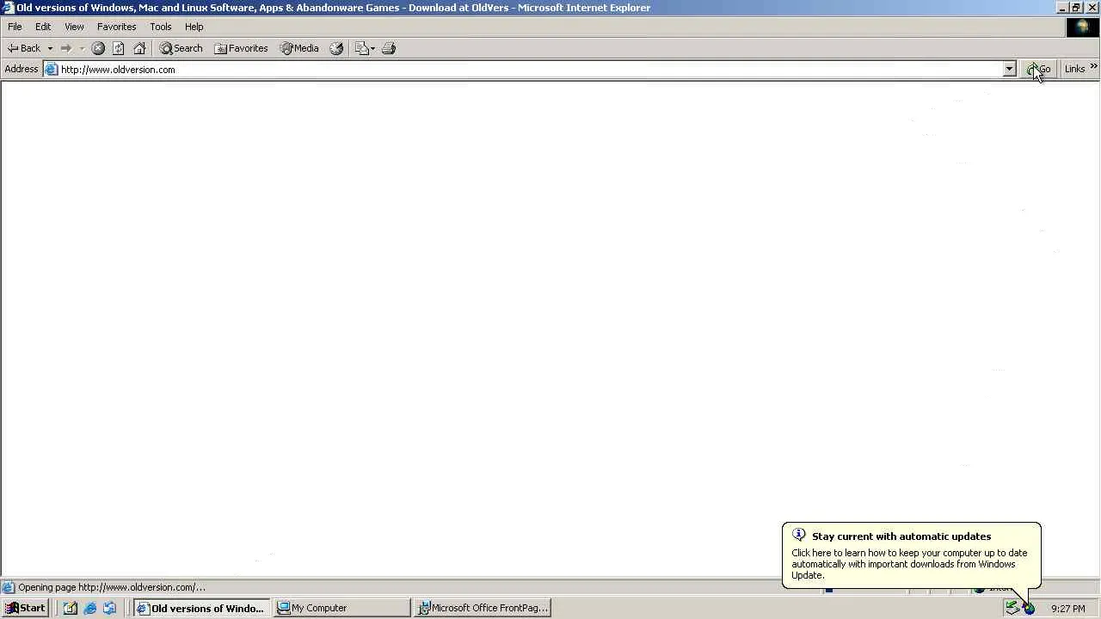This screenshot has height=619, width=1101.
Task: Click the Windows Update tray icon
Action: (1029, 609)
